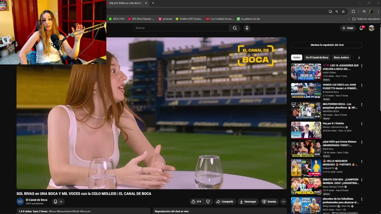This screenshot has height=214, width=381.
Task: Click Mostrar la repetición del chat button
Action: pos(327,45)
